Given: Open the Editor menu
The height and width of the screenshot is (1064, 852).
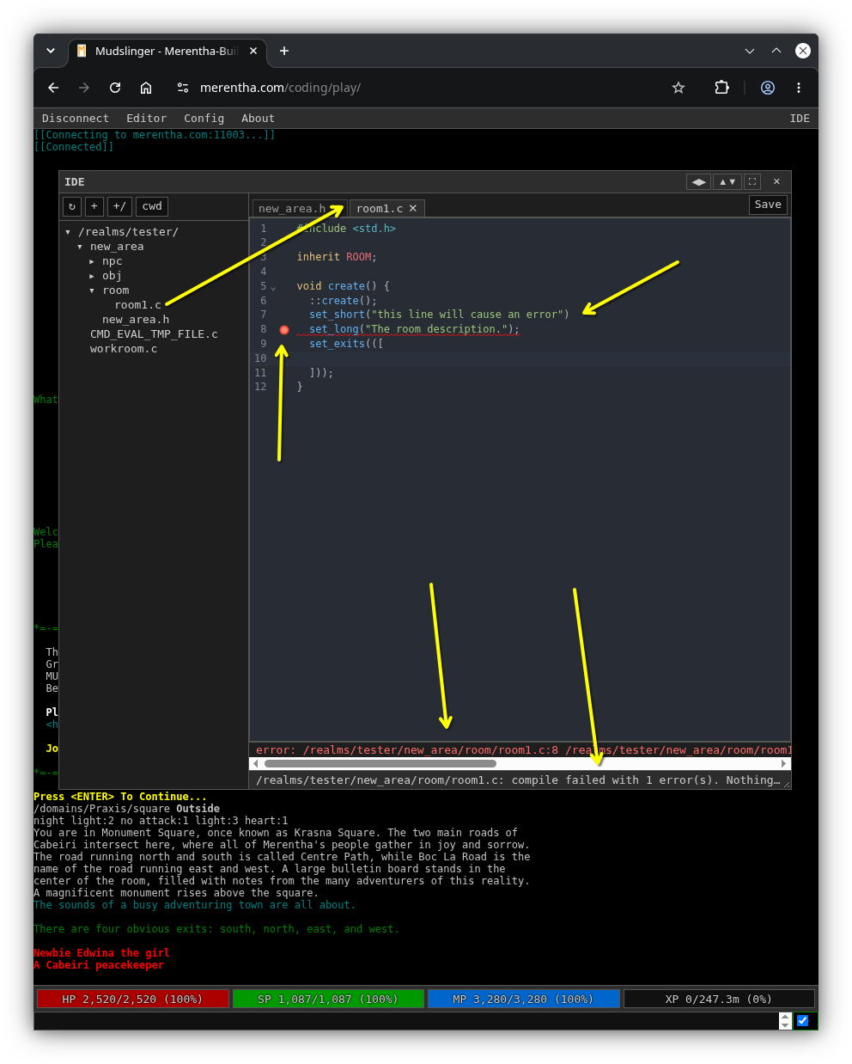Looking at the screenshot, I should (x=146, y=119).
